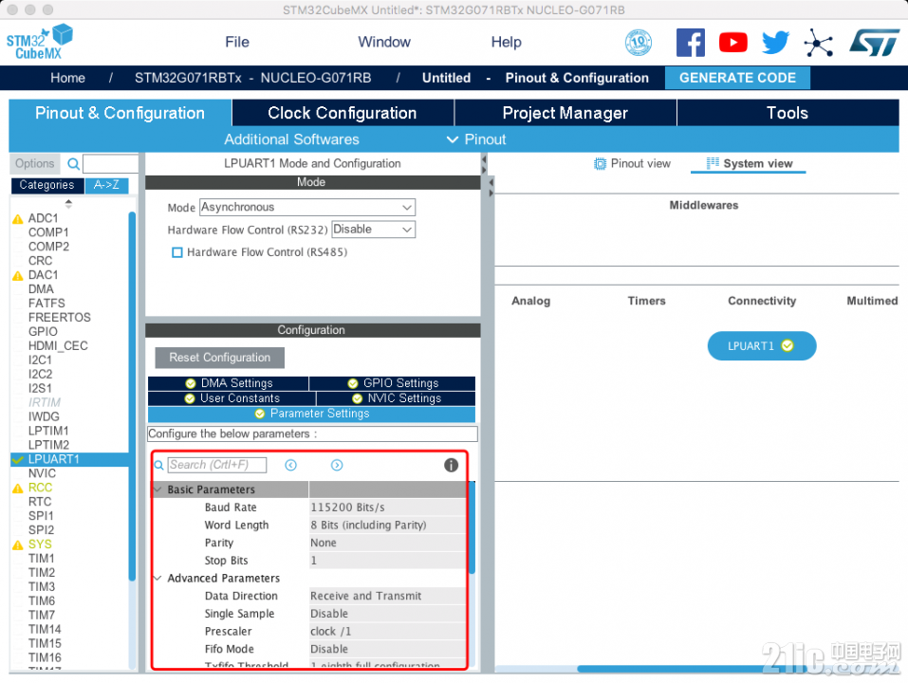Click the User Constants check icon
Image resolution: width=908 pixels, height=683 pixels.
pos(190,398)
